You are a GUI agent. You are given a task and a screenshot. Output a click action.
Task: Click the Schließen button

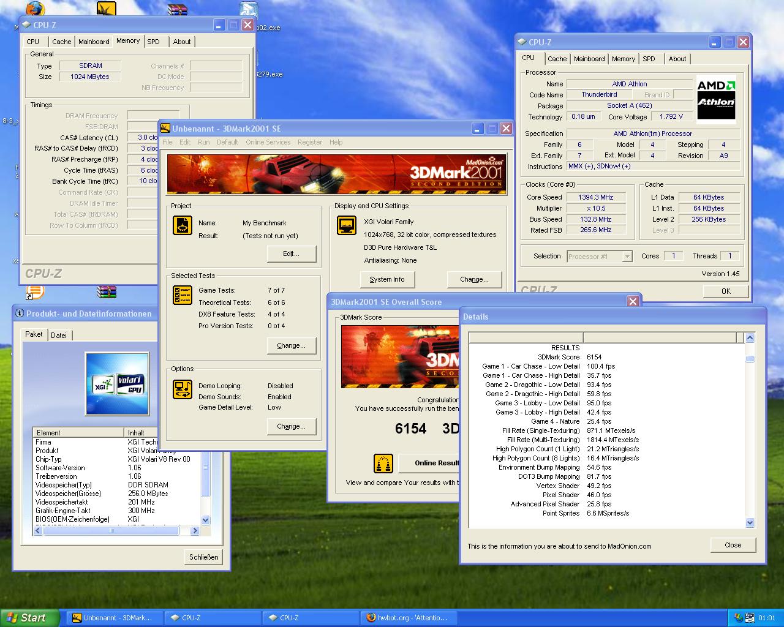[x=204, y=557]
